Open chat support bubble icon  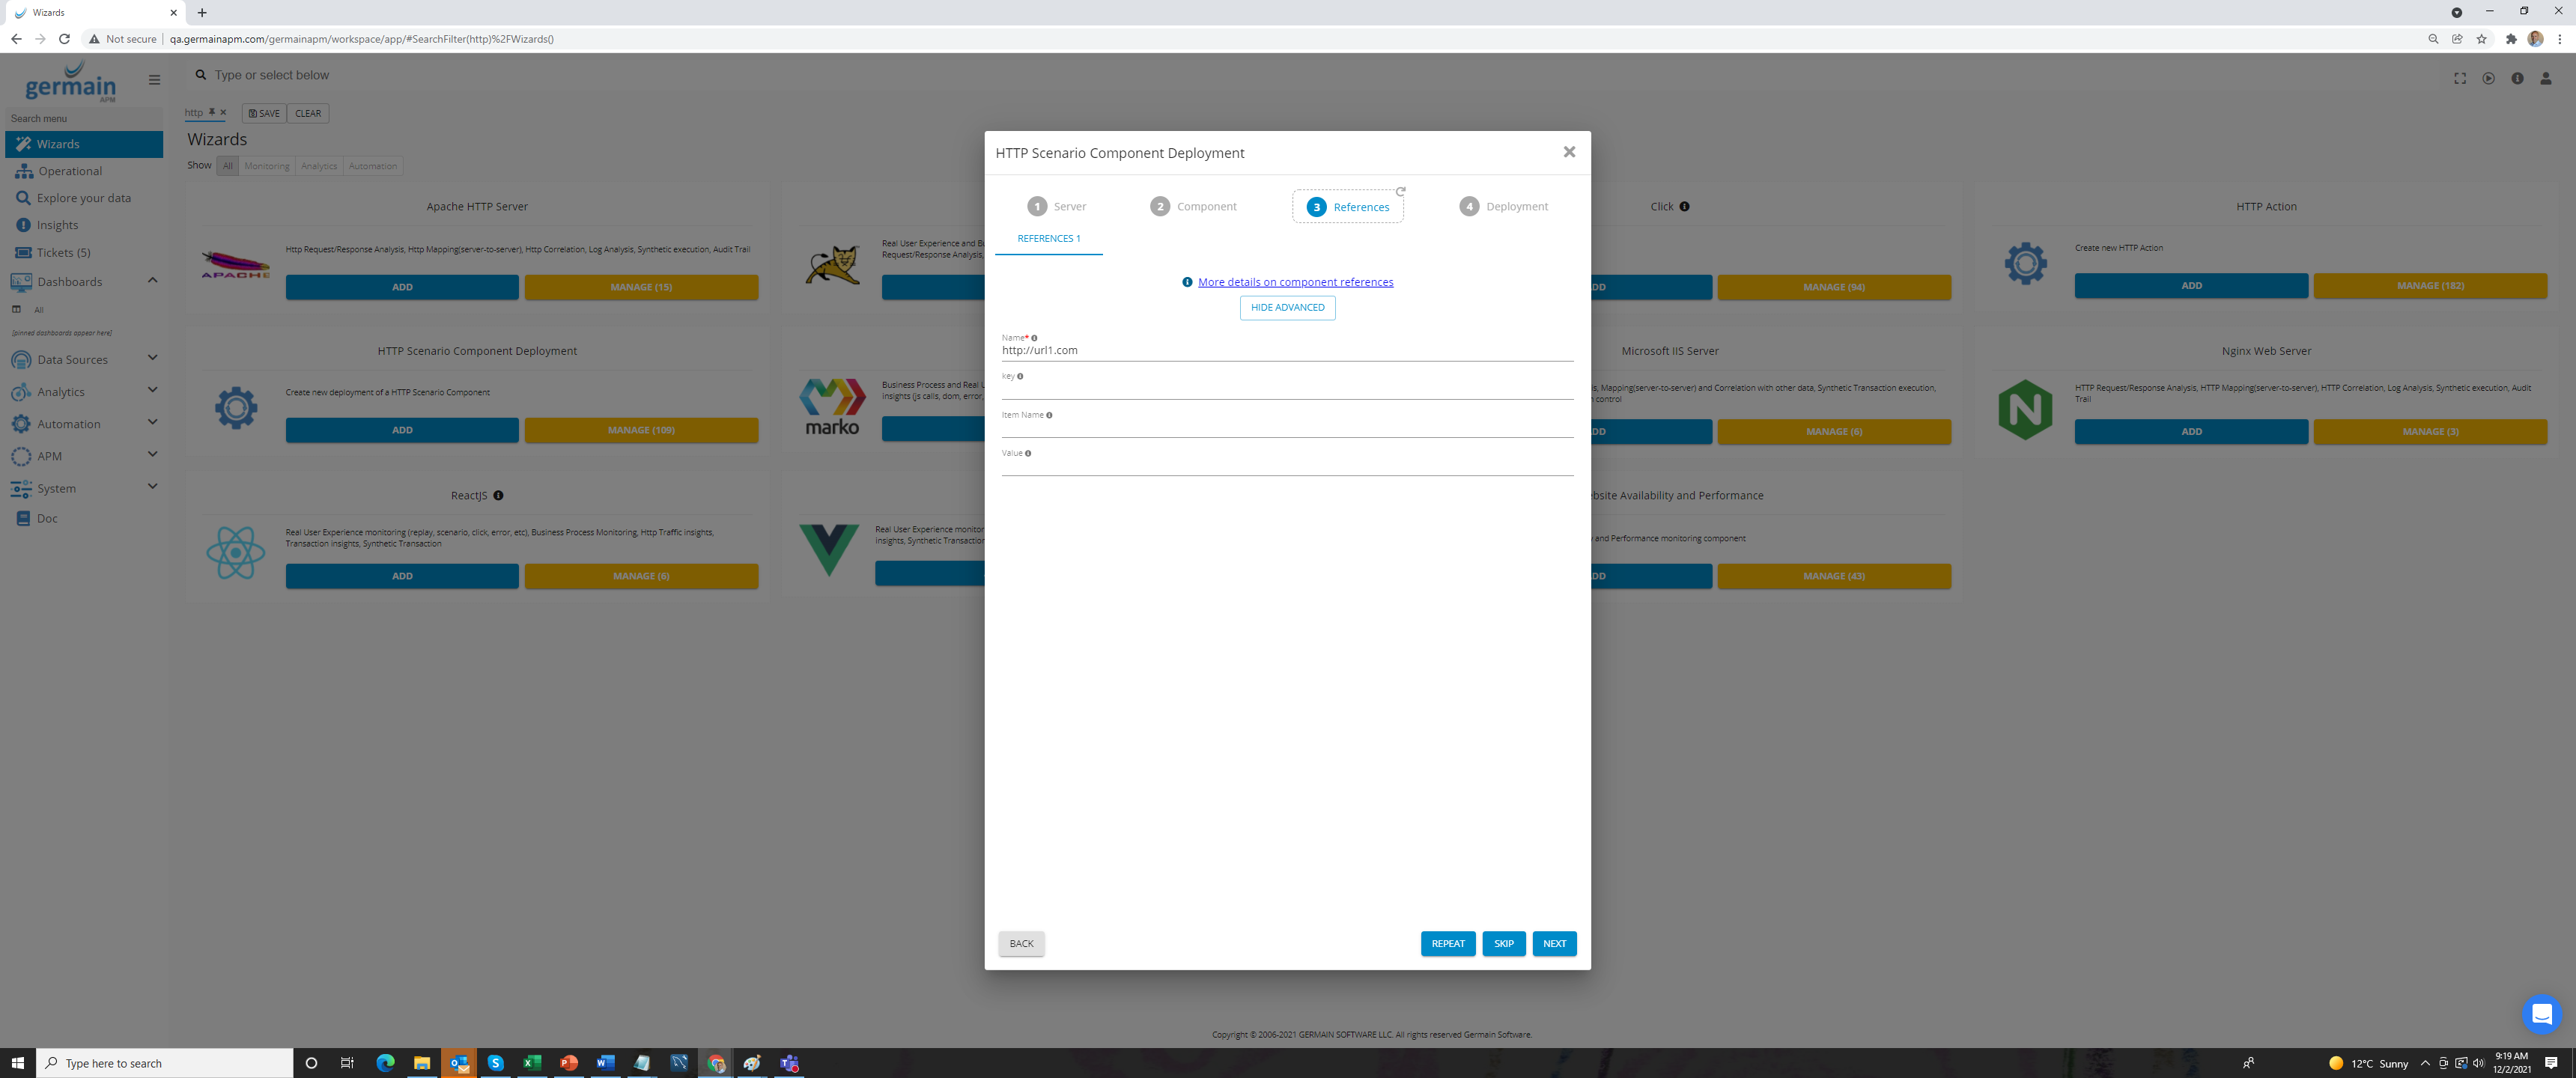(2541, 1014)
